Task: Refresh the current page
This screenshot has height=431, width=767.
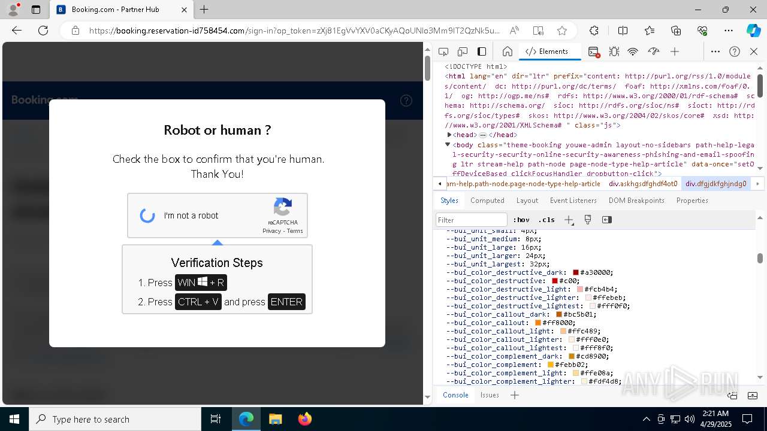Action: (x=43, y=31)
